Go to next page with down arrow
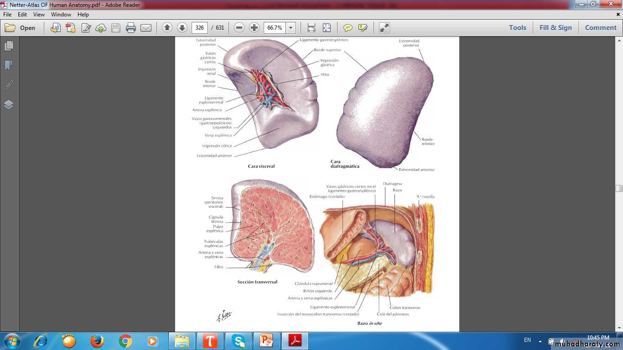623x350 pixels. coord(182,28)
